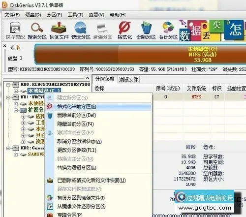Click the icon beside 从镜像文件还原分区

click(50, 207)
